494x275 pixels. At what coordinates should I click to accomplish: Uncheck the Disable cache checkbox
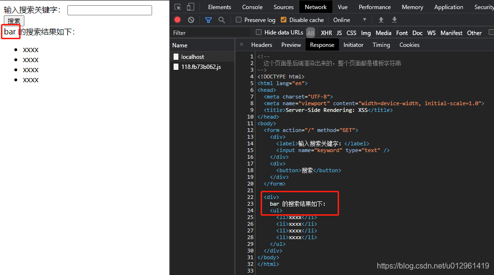click(284, 20)
